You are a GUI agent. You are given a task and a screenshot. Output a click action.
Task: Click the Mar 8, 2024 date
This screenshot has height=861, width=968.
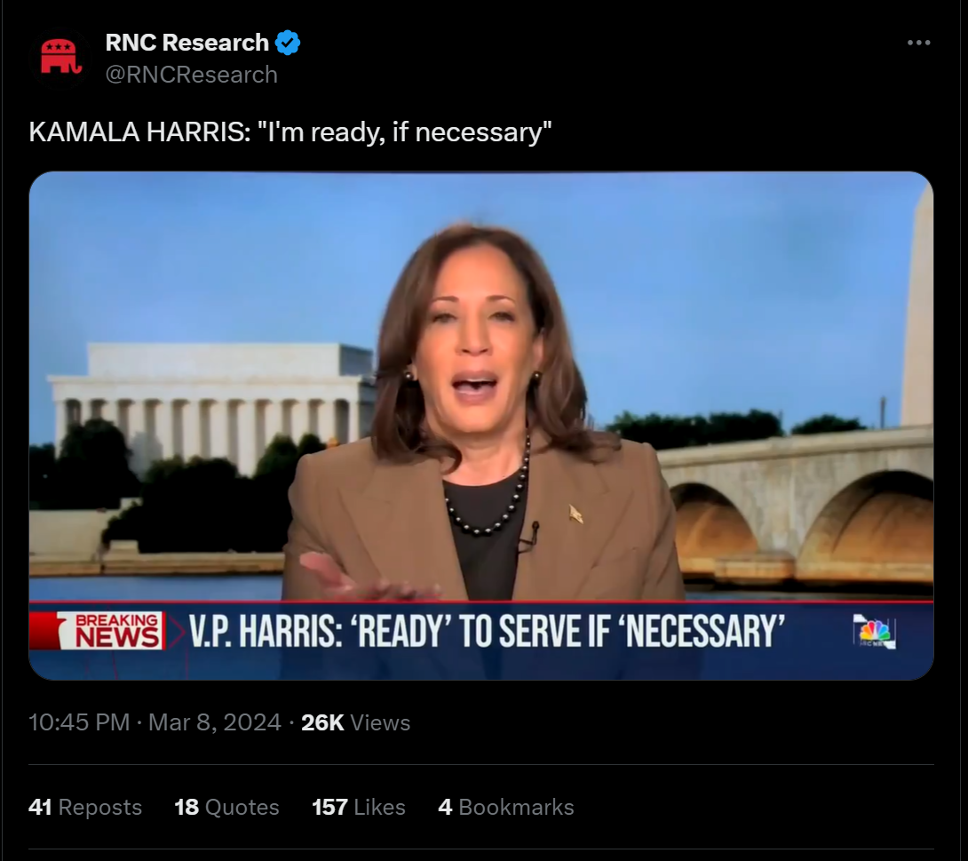pyautogui.click(x=214, y=722)
